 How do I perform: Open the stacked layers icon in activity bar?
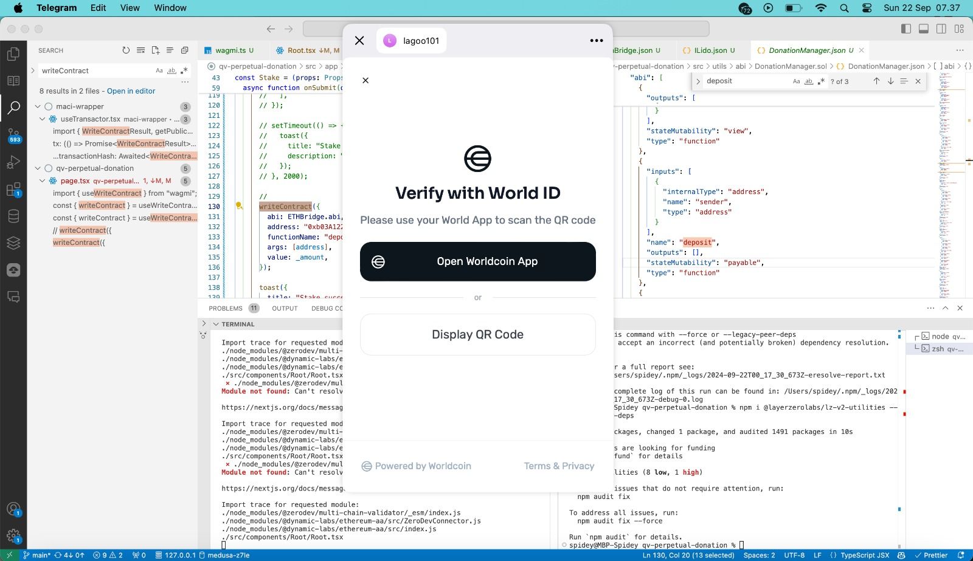(x=13, y=243)
